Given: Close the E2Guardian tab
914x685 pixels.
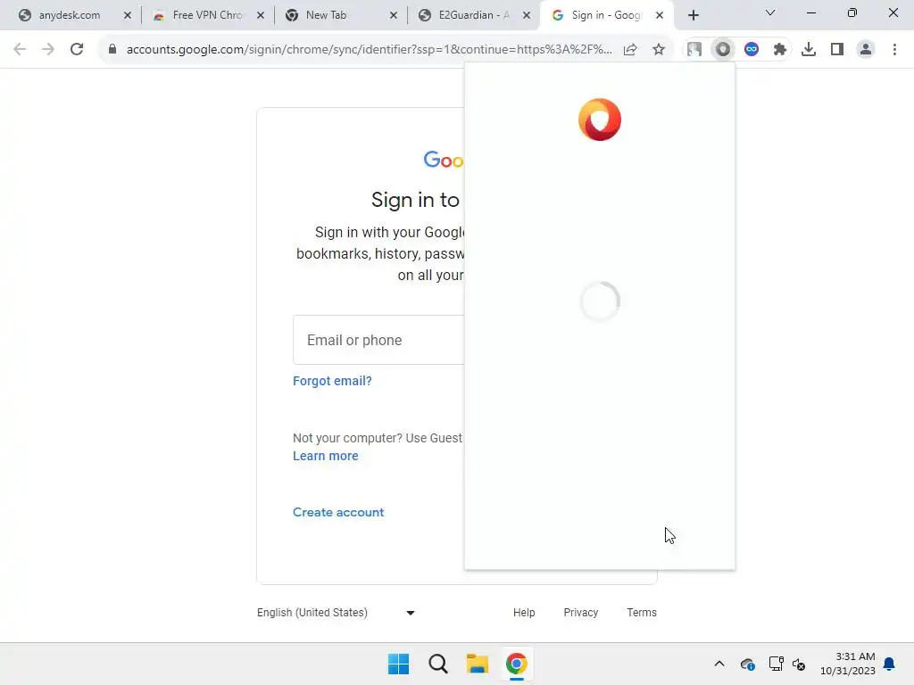Looking at the screenshot, I should [x=527, y=15].
